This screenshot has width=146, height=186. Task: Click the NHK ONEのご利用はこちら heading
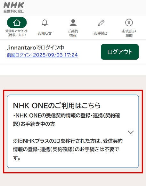[57, 106]
